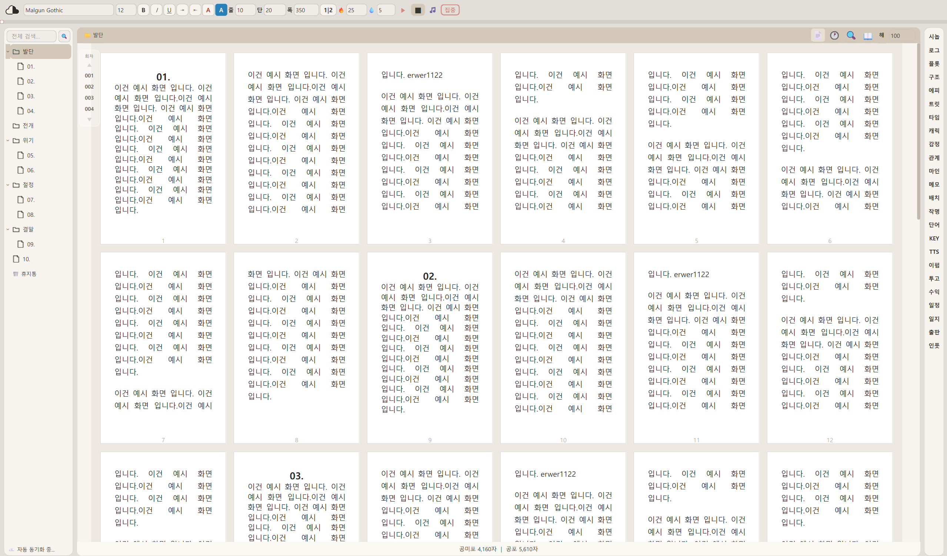Click the fire icon
The image size is (947, 556).
pos(341,10)
